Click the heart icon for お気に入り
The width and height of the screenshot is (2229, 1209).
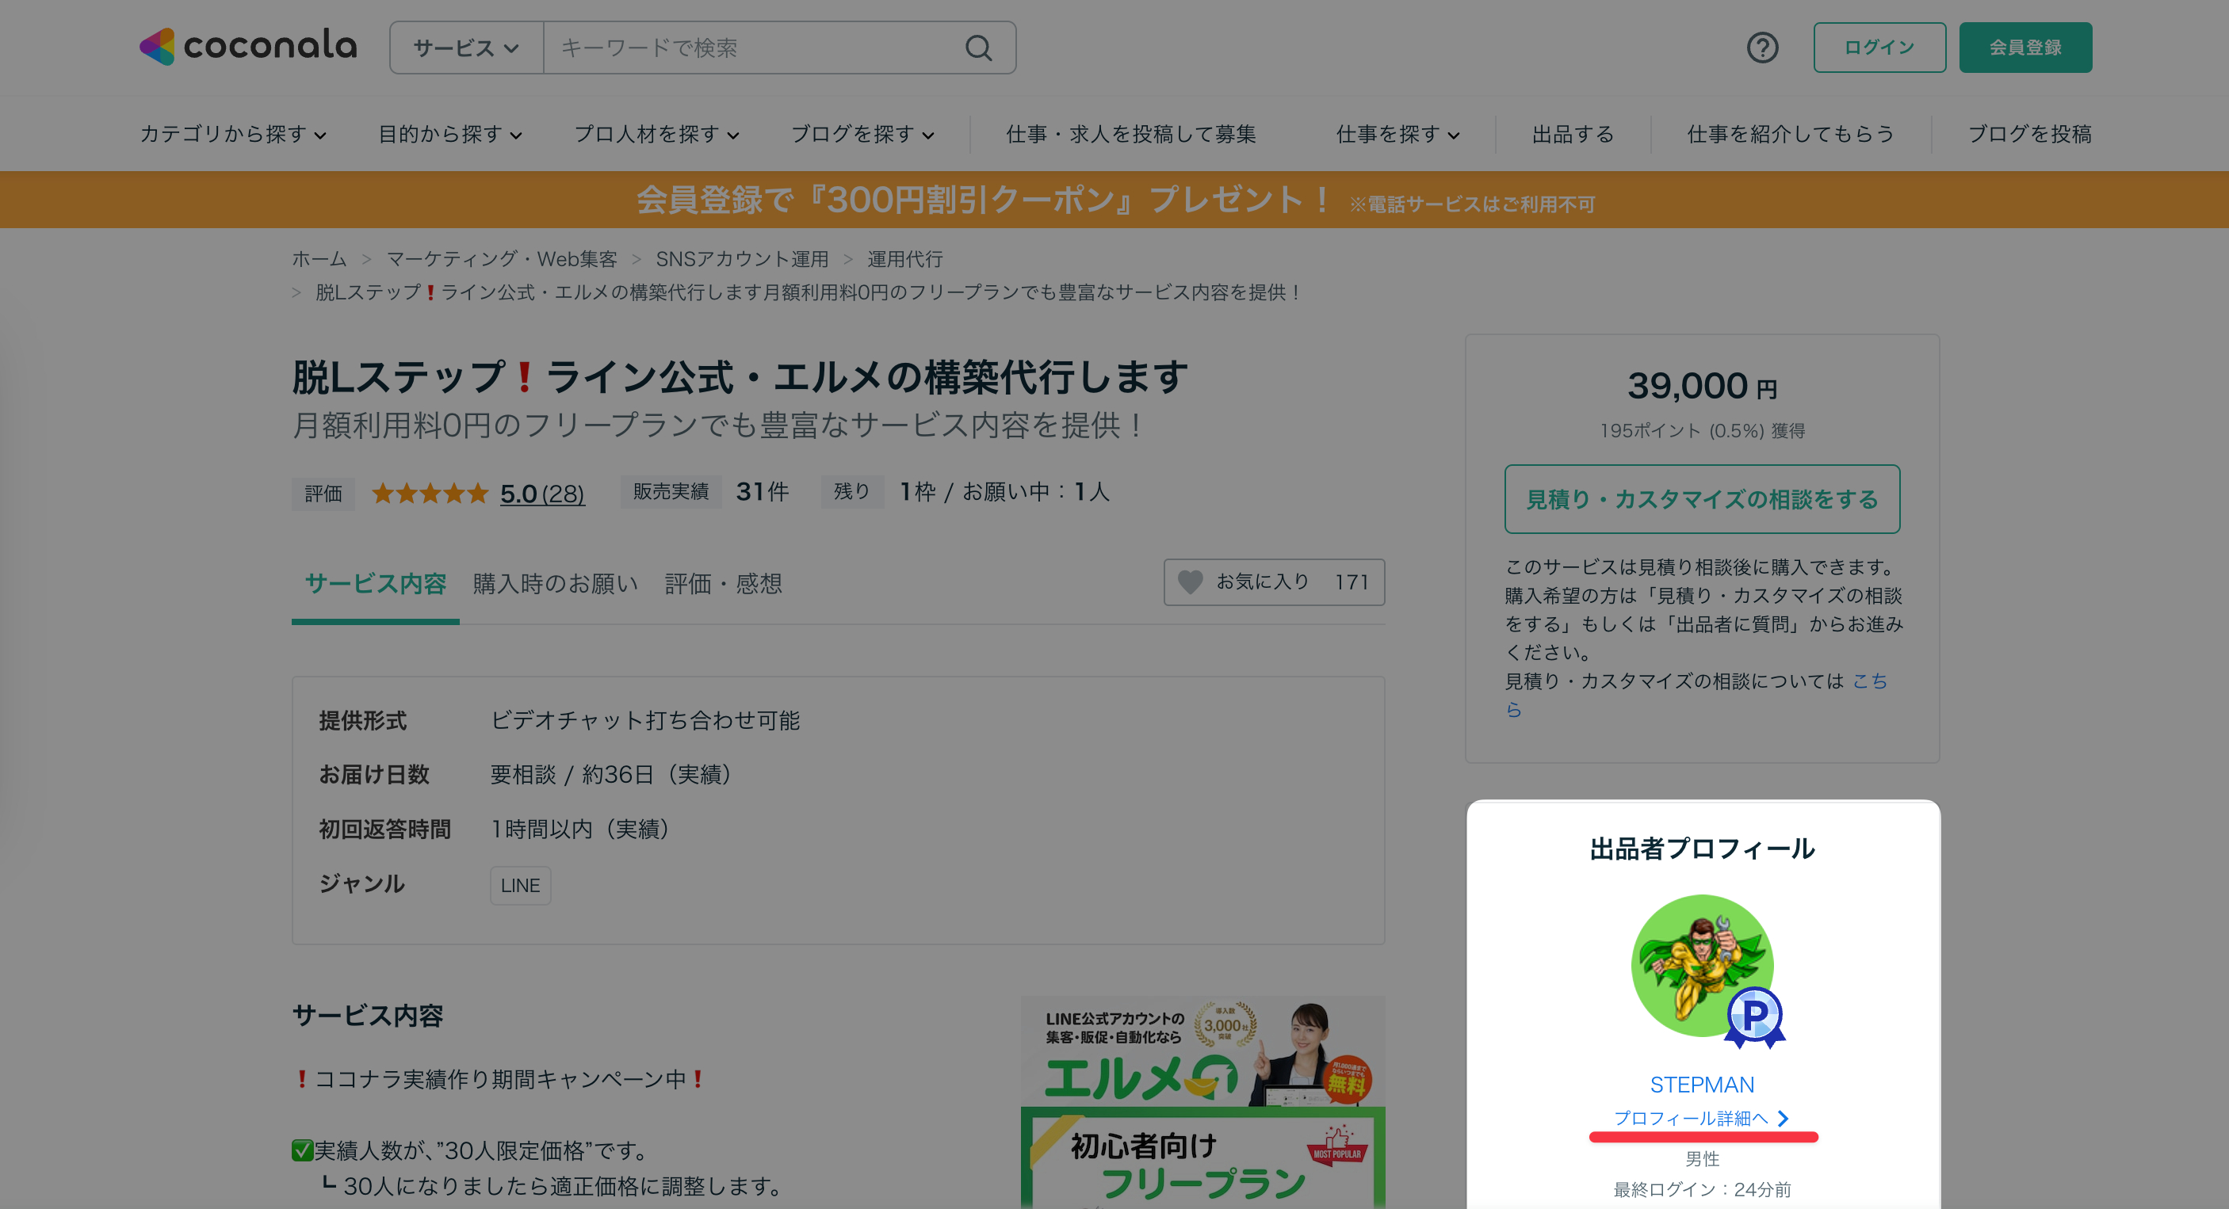[1191, 582]
